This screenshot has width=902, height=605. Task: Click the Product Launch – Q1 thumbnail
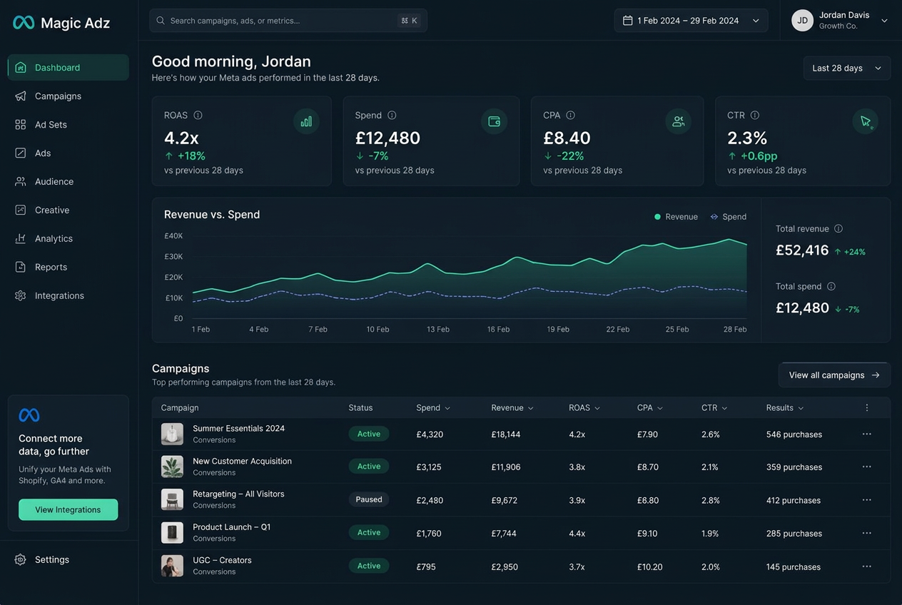(172, 533)
